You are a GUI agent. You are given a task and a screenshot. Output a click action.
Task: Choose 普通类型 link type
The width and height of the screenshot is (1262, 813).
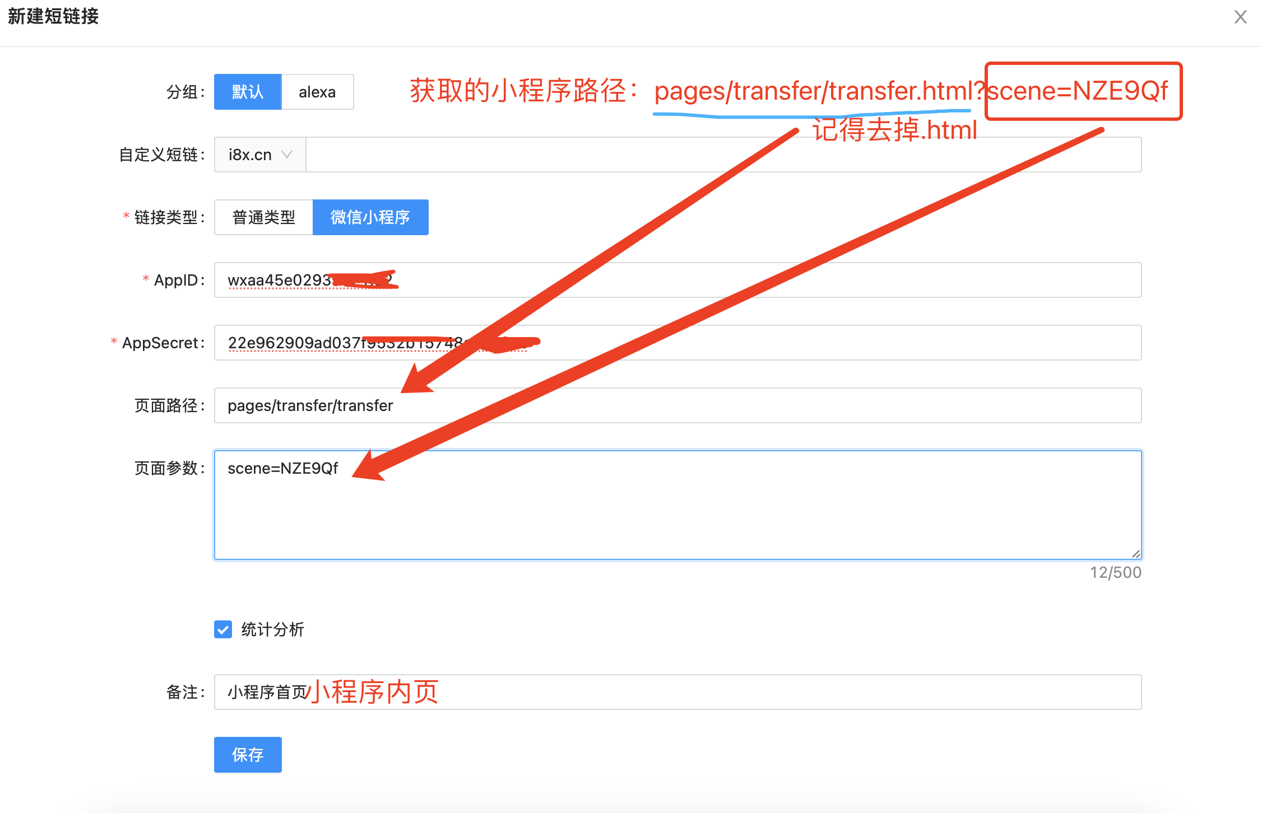(263, 217)
